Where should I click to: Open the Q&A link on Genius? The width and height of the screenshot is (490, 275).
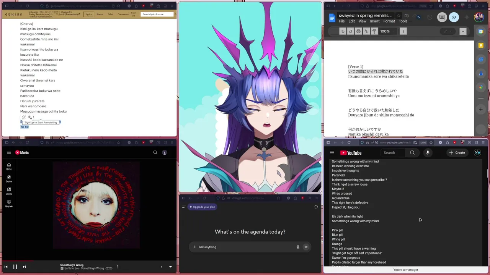click(x=110, y=14)
